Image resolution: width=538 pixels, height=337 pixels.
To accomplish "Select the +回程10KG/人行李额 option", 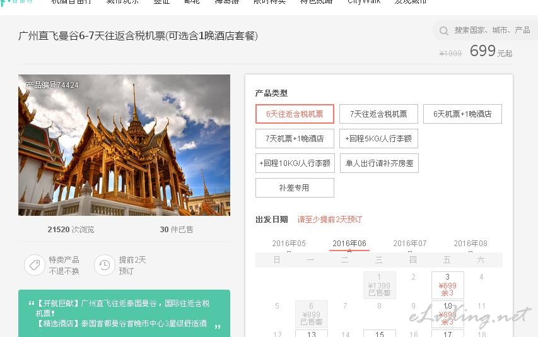I will pos(295,163).
